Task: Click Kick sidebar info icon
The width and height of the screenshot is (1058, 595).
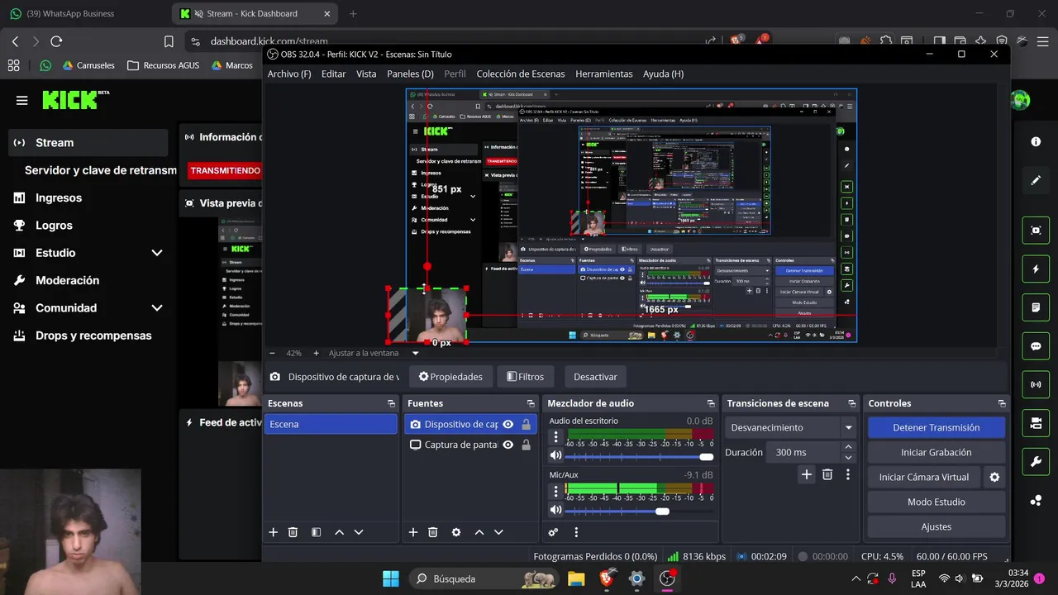Action: pos(1036,141)
